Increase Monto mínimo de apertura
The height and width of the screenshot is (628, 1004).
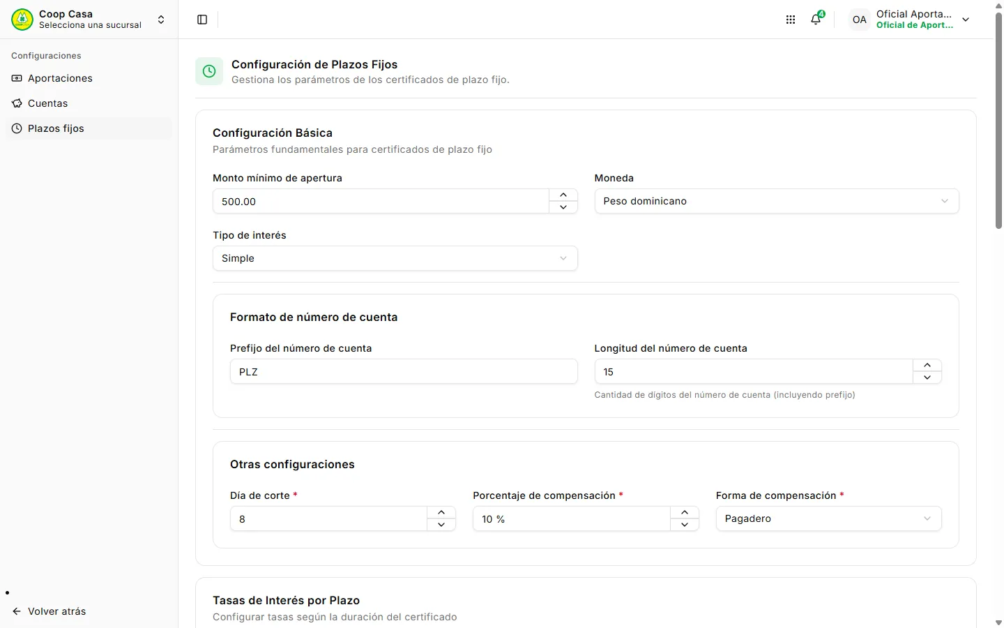563,195
